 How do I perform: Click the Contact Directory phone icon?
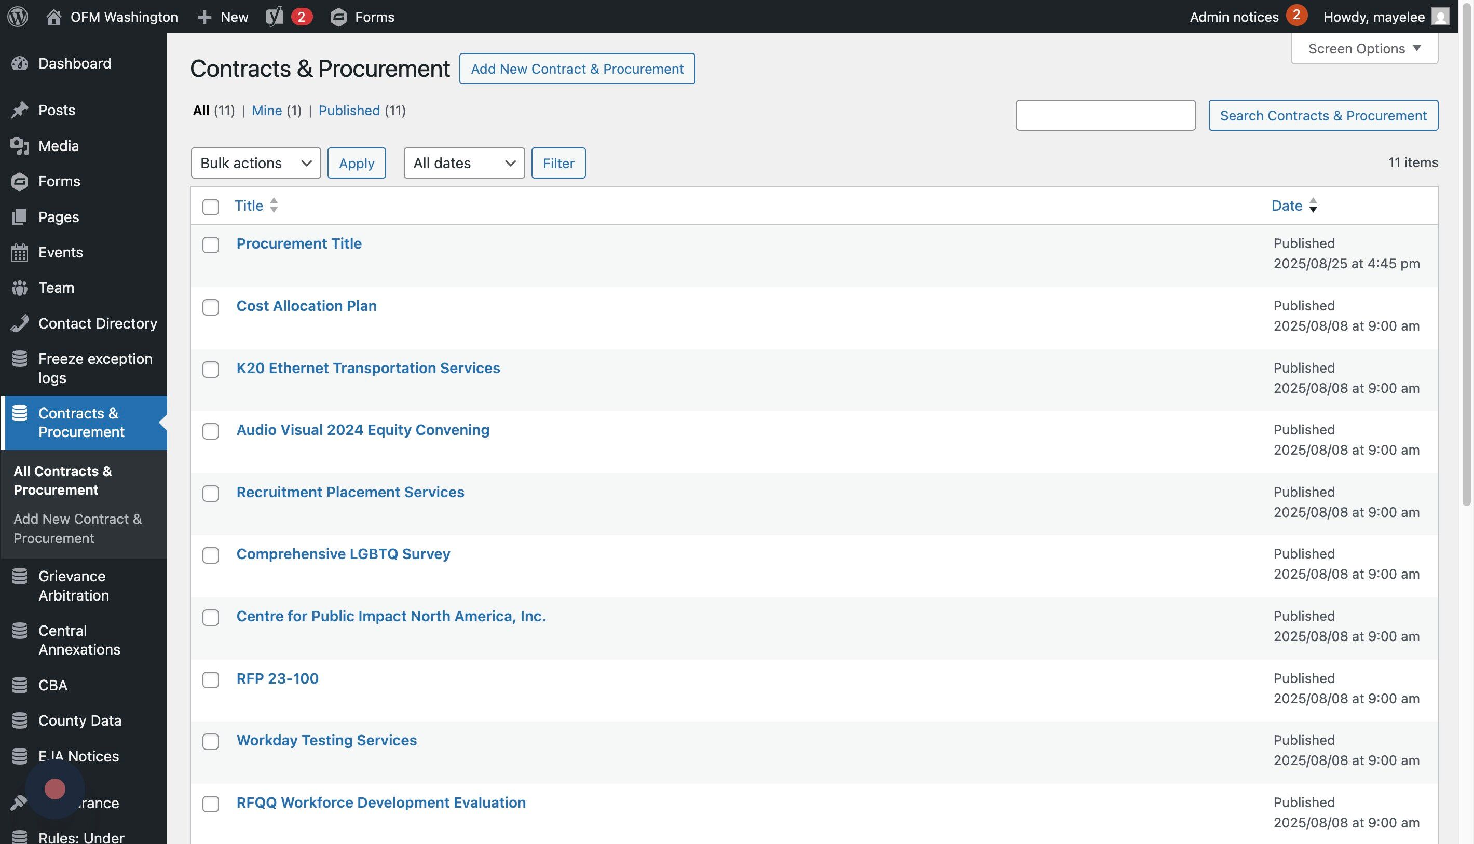tap(20, 323)
